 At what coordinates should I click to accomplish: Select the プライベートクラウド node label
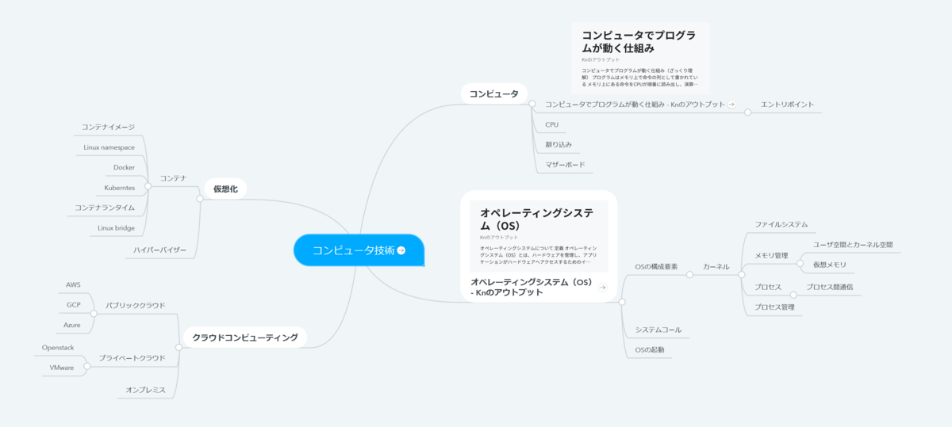click(x=132, y=358)
